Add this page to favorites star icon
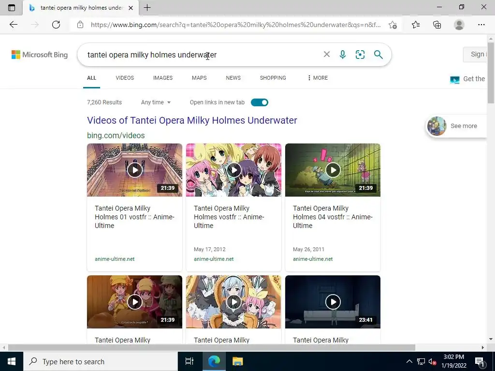Viewport: 495px width, 371px height. click(393, 25)
